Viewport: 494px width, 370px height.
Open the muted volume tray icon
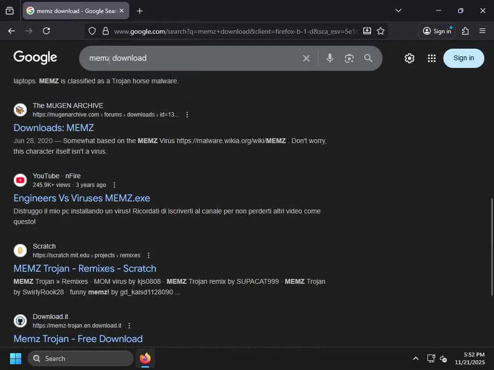[x=444, y=358]
